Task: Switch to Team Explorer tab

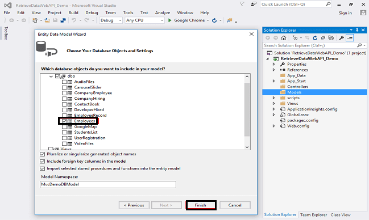Action: pyautogui.click(x=313, y=215)
